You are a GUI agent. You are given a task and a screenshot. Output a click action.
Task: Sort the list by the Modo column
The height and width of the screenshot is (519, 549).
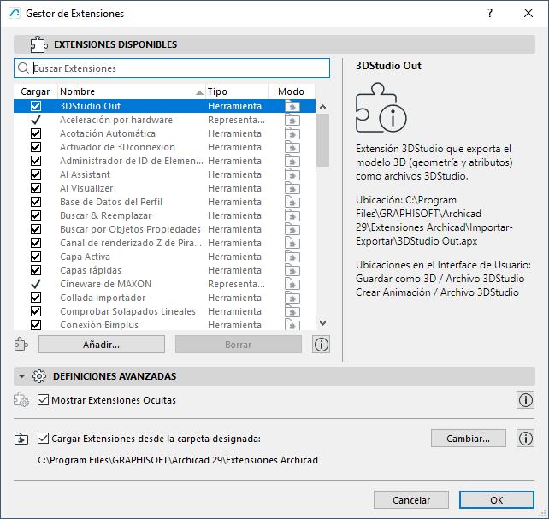pyautogui.click(x=292, y=91)
